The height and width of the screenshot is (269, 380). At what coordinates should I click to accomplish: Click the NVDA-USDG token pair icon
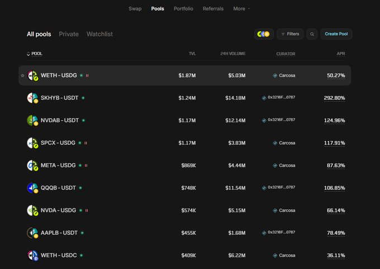[x=32, y=210]
